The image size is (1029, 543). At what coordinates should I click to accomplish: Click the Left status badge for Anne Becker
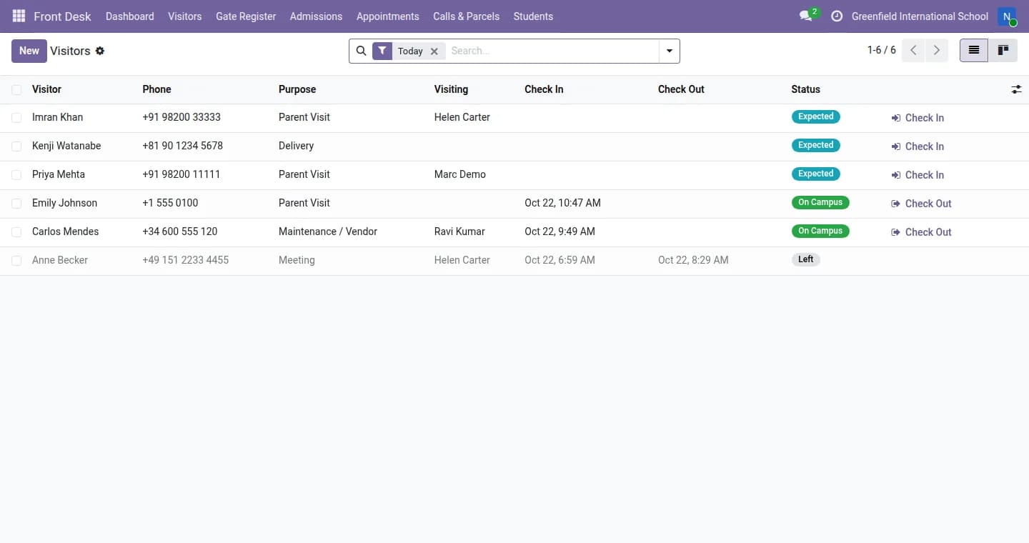coord(806,259)
